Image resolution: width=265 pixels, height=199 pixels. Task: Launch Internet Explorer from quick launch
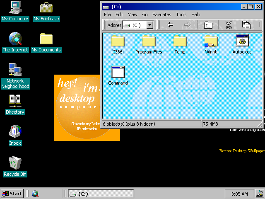click(x=35, y=194)
